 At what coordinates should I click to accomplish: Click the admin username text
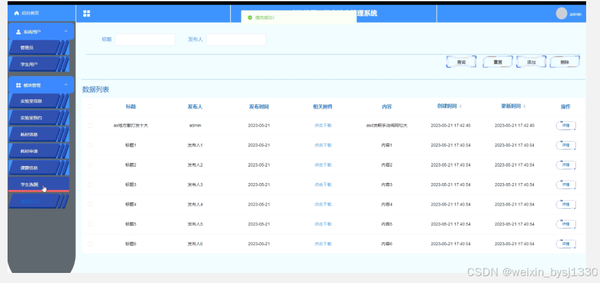(x=575, y=14)
